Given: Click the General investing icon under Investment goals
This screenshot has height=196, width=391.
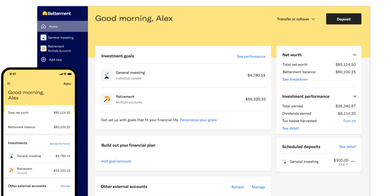Looking at the screenshot, I should (x=107, y=75).
